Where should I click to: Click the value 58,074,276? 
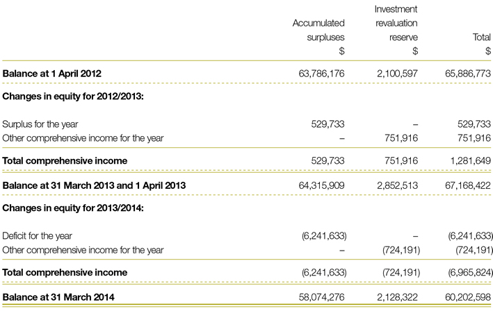(316, 297)
